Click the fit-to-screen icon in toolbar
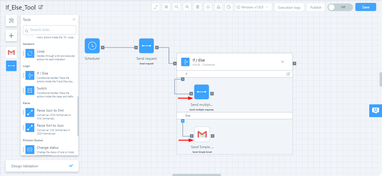 [x=166, y=7]
